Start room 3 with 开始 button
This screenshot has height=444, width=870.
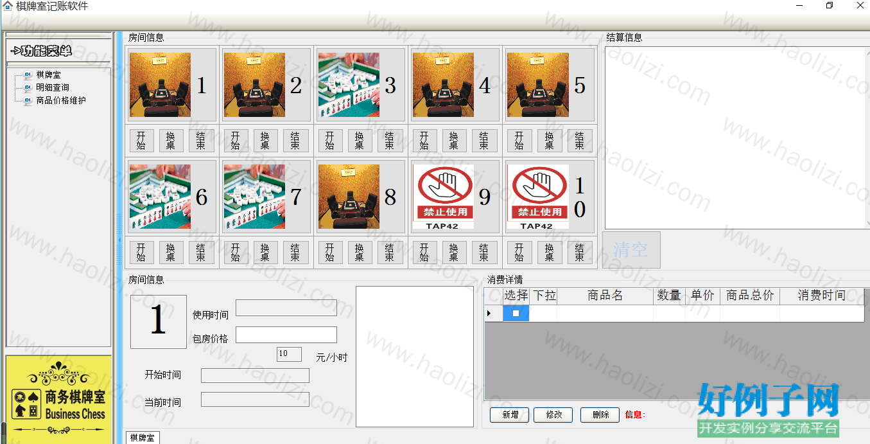click(330, 141)
